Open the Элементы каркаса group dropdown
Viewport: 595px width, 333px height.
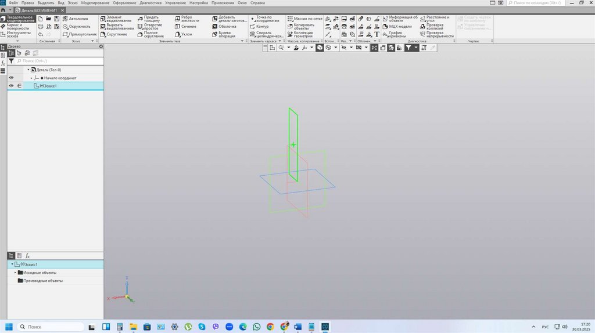pos(279,41)
